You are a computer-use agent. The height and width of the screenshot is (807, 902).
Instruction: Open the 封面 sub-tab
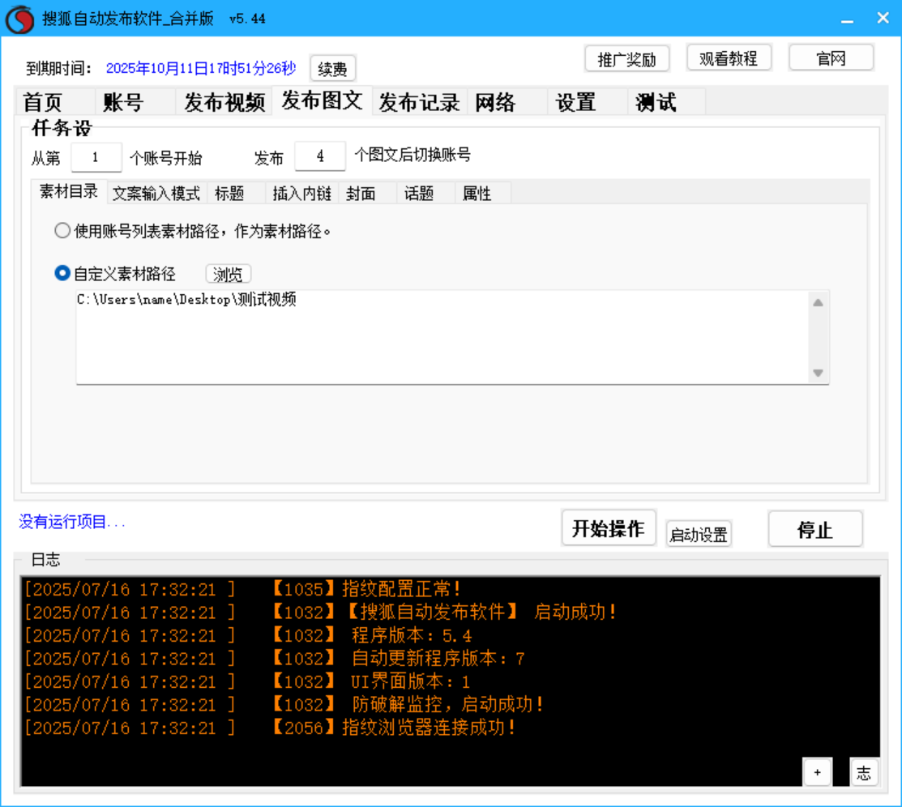point(368,194)
